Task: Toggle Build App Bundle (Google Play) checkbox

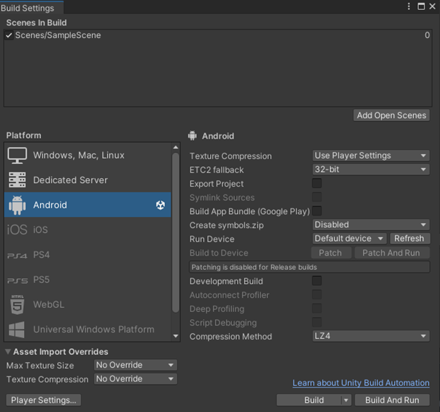Action: (317, 211)
